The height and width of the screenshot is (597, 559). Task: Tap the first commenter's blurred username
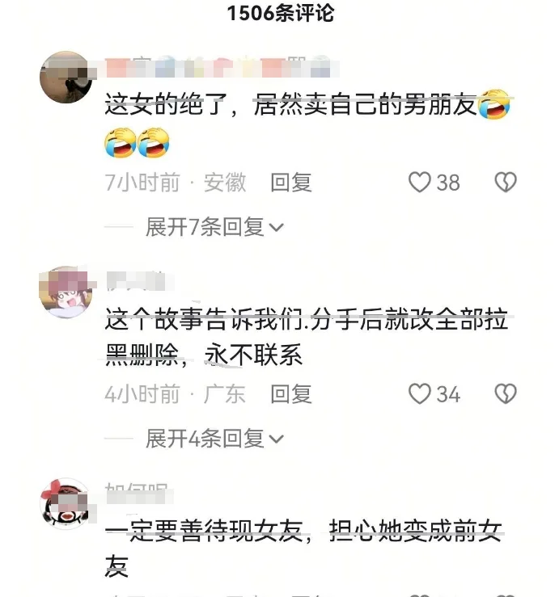[222, 67]
